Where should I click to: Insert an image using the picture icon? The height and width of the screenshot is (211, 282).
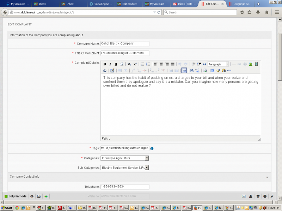251,64
